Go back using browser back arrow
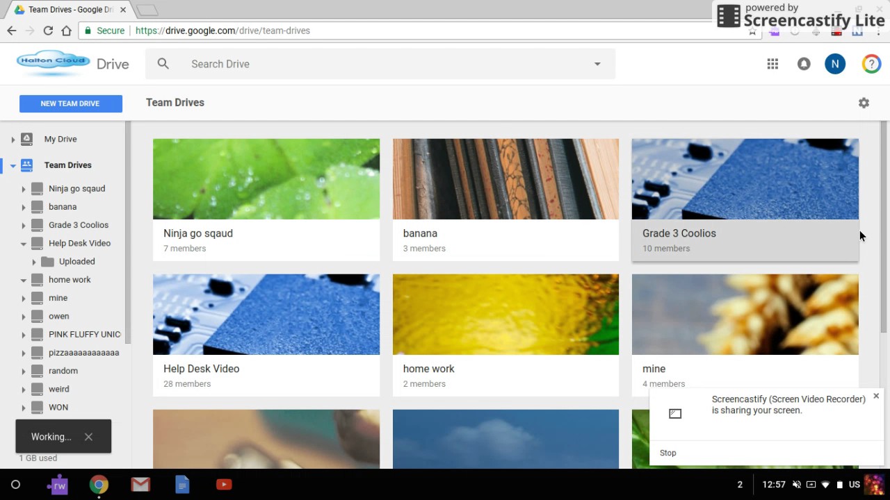The height and width of the screenshot is (500, 890). click(x=12, y=31)
